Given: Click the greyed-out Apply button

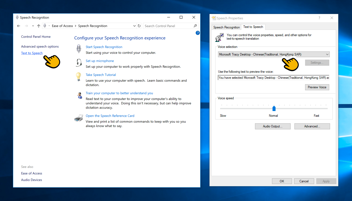Looking at the screenshot, I should pyautogui.click(x=326, y=181).
